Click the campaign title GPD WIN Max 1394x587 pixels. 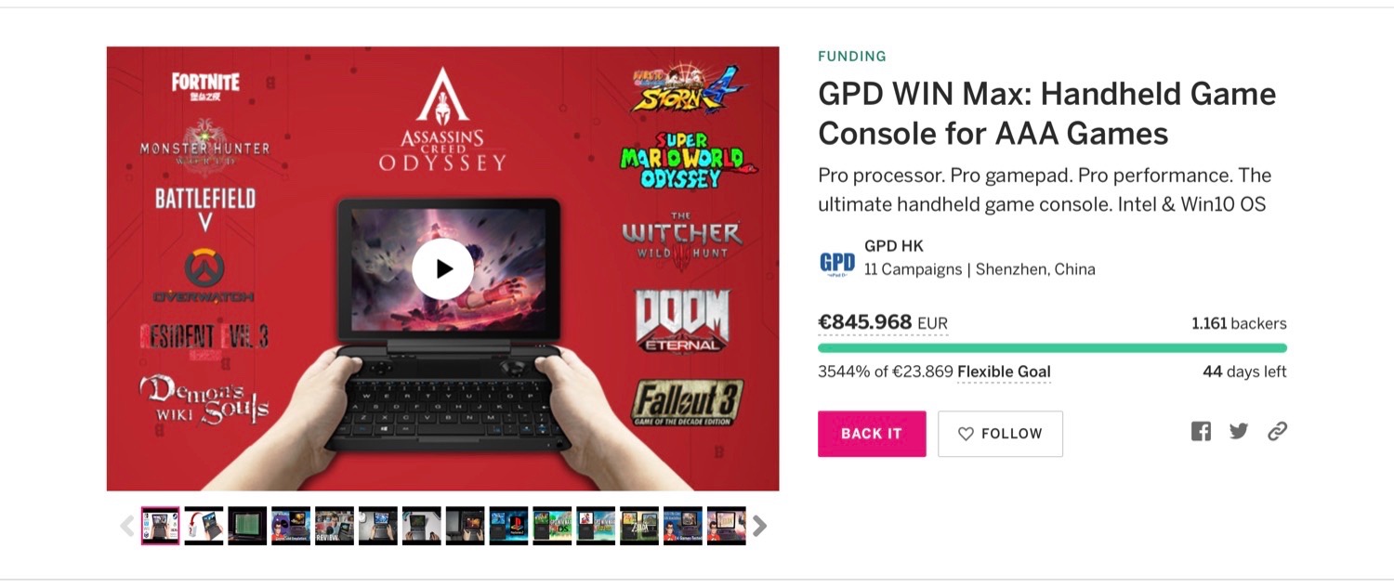coord(1047,113)
